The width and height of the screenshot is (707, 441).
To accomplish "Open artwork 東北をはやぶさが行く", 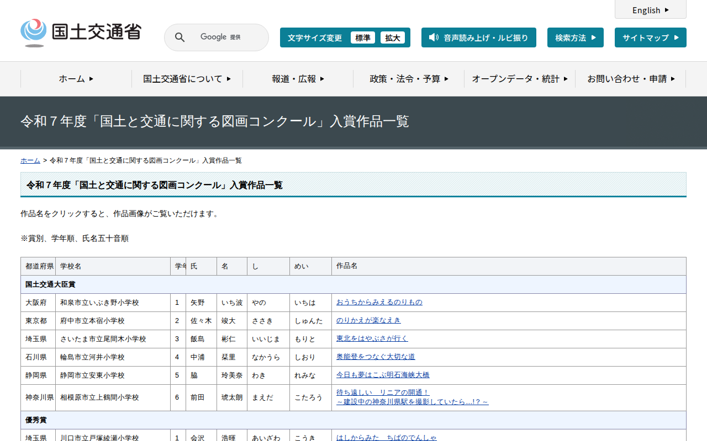I will (x=372, y=338).
